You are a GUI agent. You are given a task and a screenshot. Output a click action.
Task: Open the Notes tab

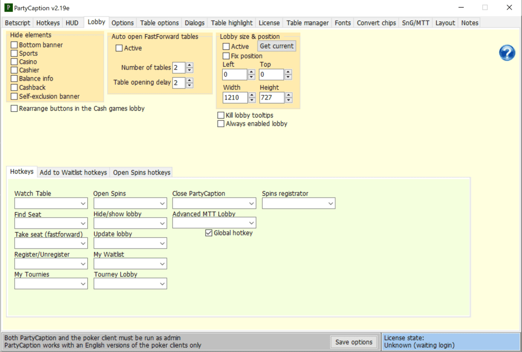coord(469,22)
